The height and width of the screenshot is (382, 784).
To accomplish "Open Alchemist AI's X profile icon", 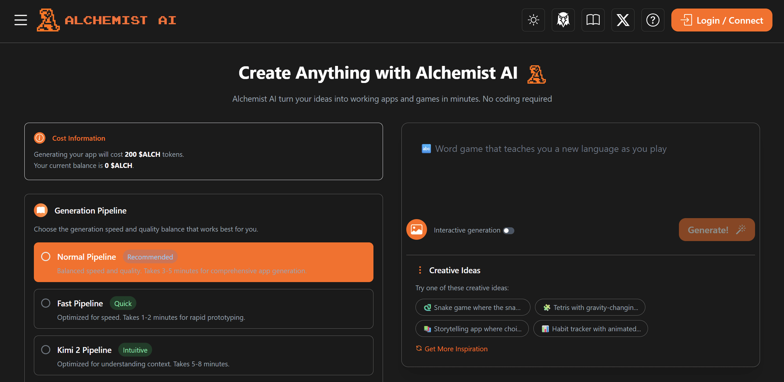I will (623, 20).
